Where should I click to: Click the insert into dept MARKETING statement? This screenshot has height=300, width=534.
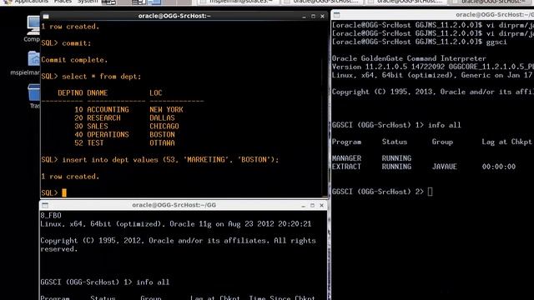point(170,159)
